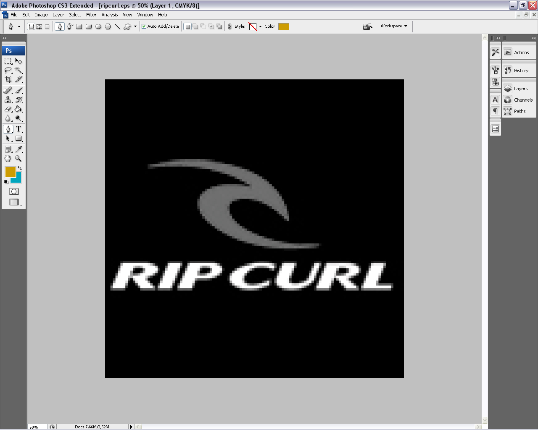Select the Eyedropper tool

tap(18, 149)
